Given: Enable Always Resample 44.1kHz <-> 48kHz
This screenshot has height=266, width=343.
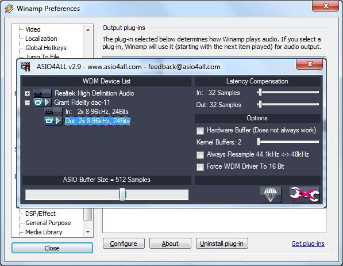Looking at the screenshot, I should [x=200, y=155].
